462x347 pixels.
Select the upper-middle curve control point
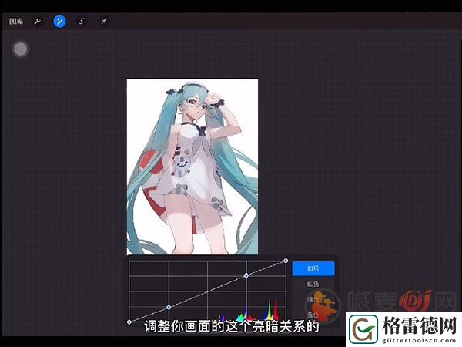(246, 275)
